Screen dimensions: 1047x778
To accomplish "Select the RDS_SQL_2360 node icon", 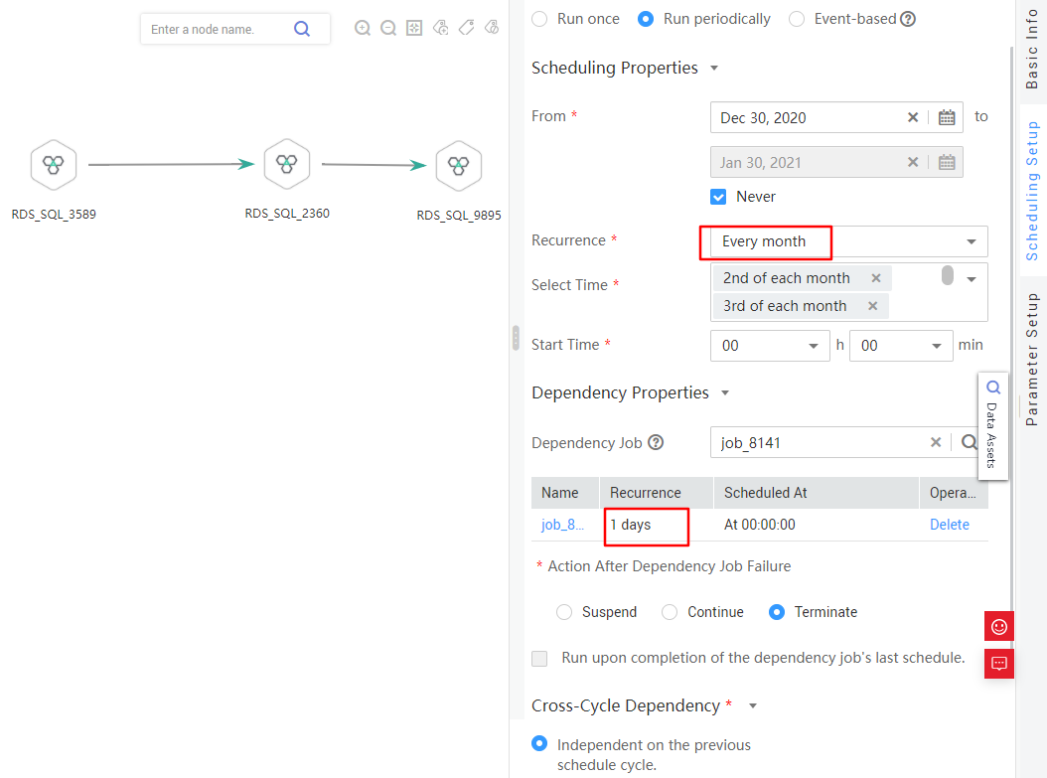I will coord(286,164).
